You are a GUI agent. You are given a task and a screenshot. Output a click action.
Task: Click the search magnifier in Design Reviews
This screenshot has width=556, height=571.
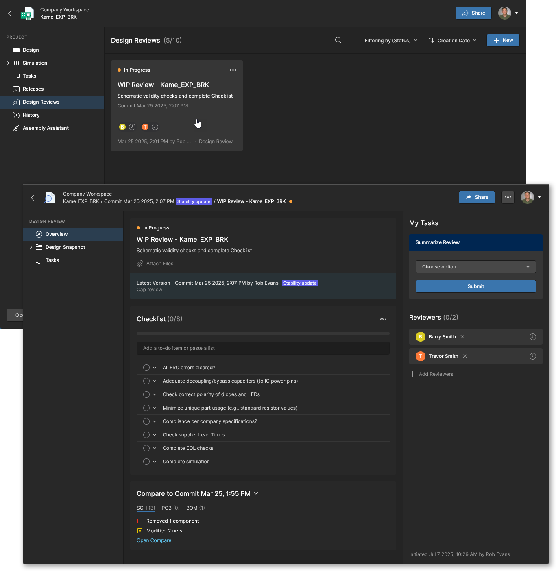[338, 40]
